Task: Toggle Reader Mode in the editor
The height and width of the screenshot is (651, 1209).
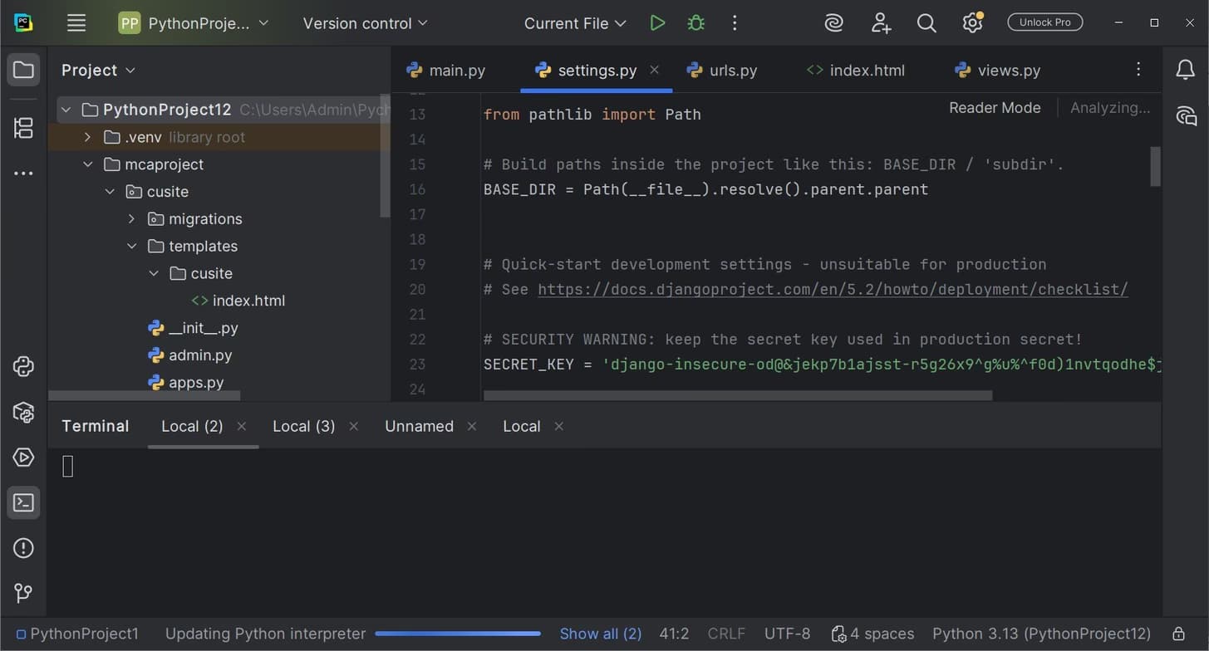Action: tap(994, 107)
